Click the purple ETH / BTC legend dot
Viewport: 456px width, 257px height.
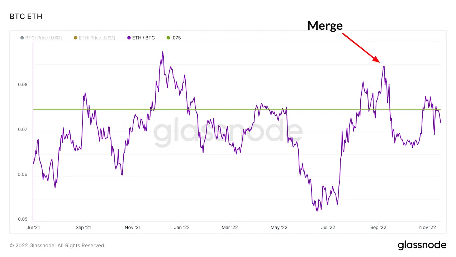click(129, 38)
